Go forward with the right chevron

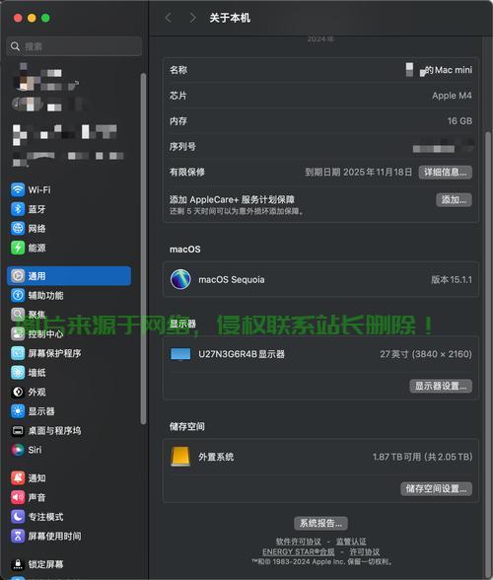192,18
